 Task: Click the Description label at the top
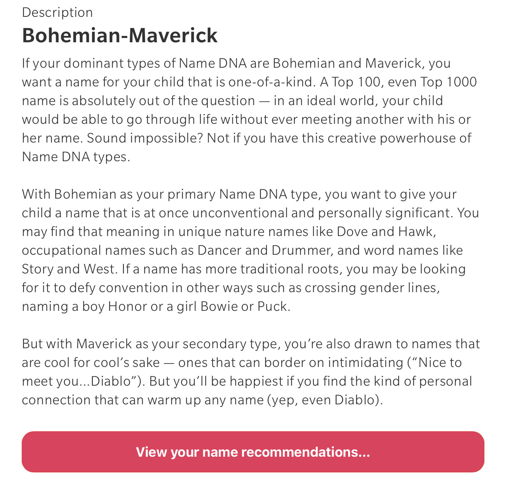tap(57, 12)
